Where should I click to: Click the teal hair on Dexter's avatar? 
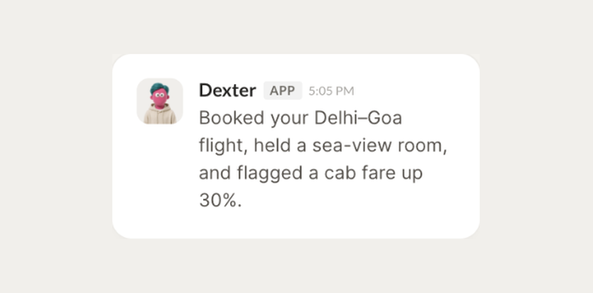(159, 89)
